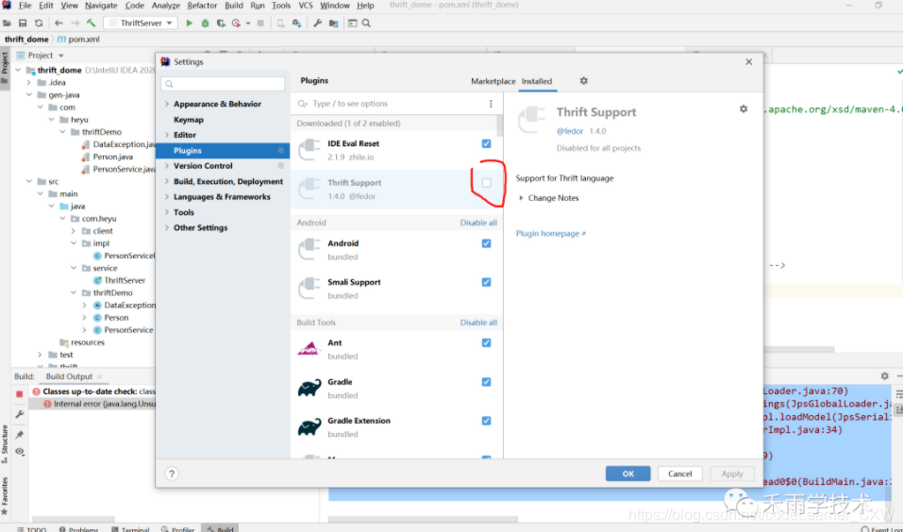The image size is (903, 532).
Task: Expand the Tools settings section
Action: [167, 212]
